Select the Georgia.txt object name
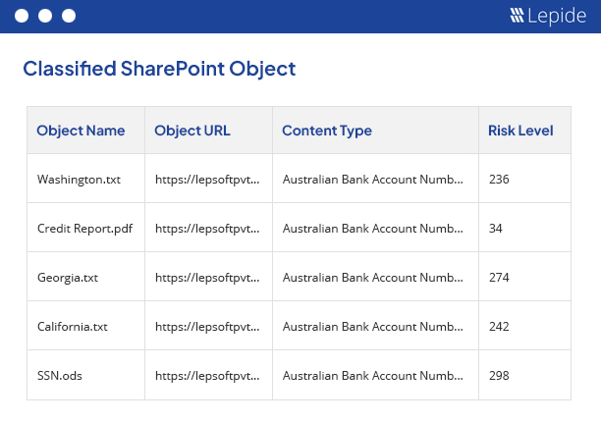This screenshot has height=422, width=601. [x=68, y=278]
